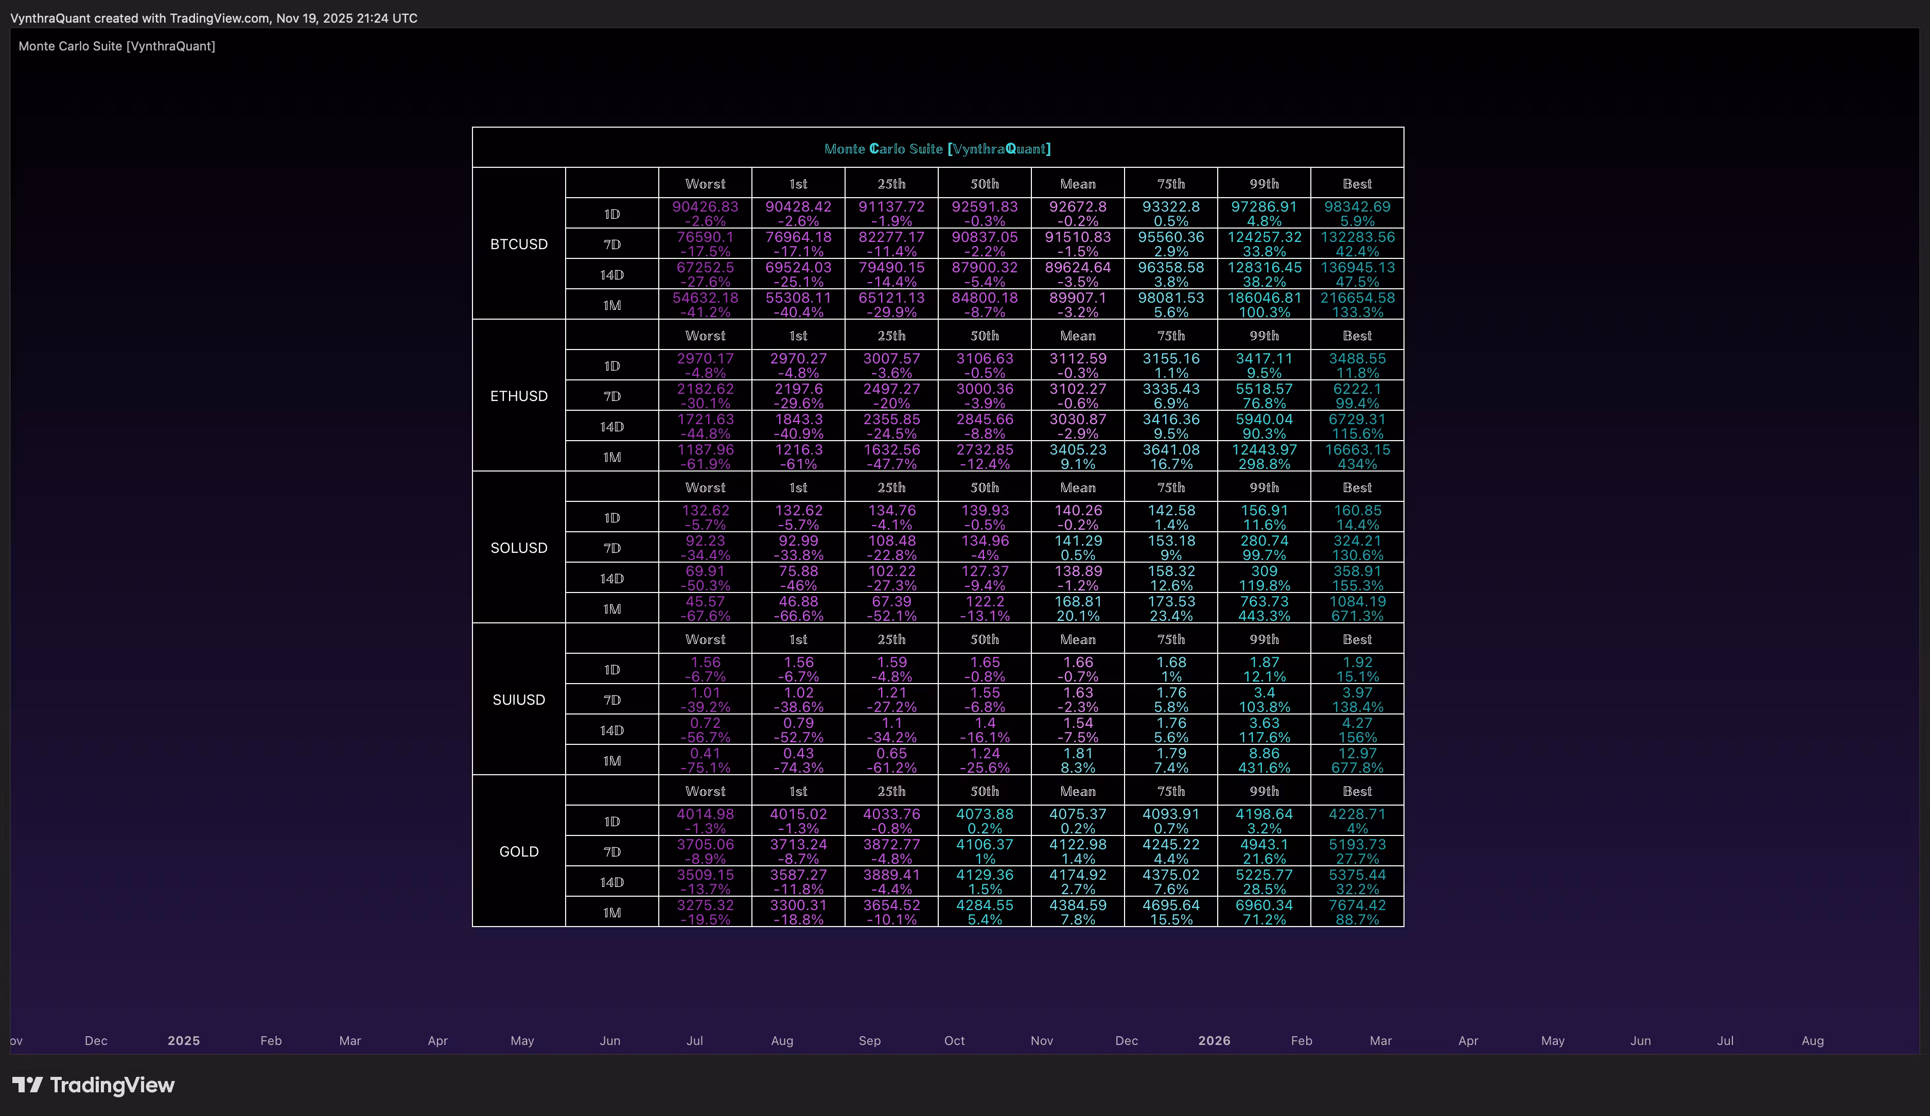This screenshot has width=1930, height=1116.
Task: Click BTCUSD 1M Best value 216654.58
Action: 1357,298
